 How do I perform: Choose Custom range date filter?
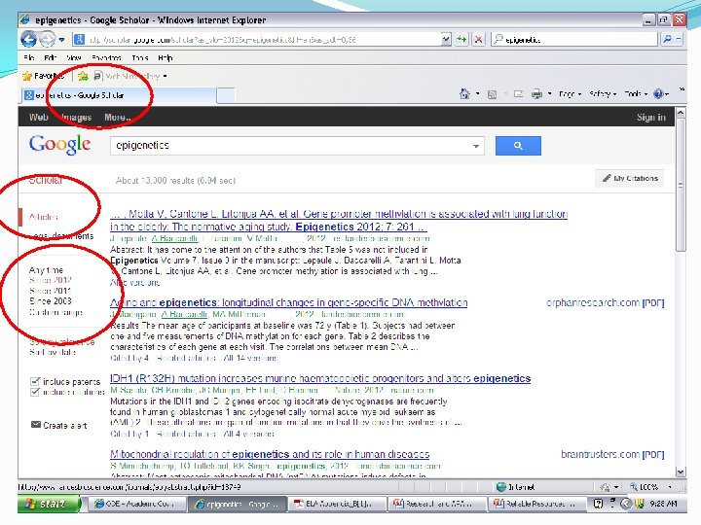[x=55, y=312]
